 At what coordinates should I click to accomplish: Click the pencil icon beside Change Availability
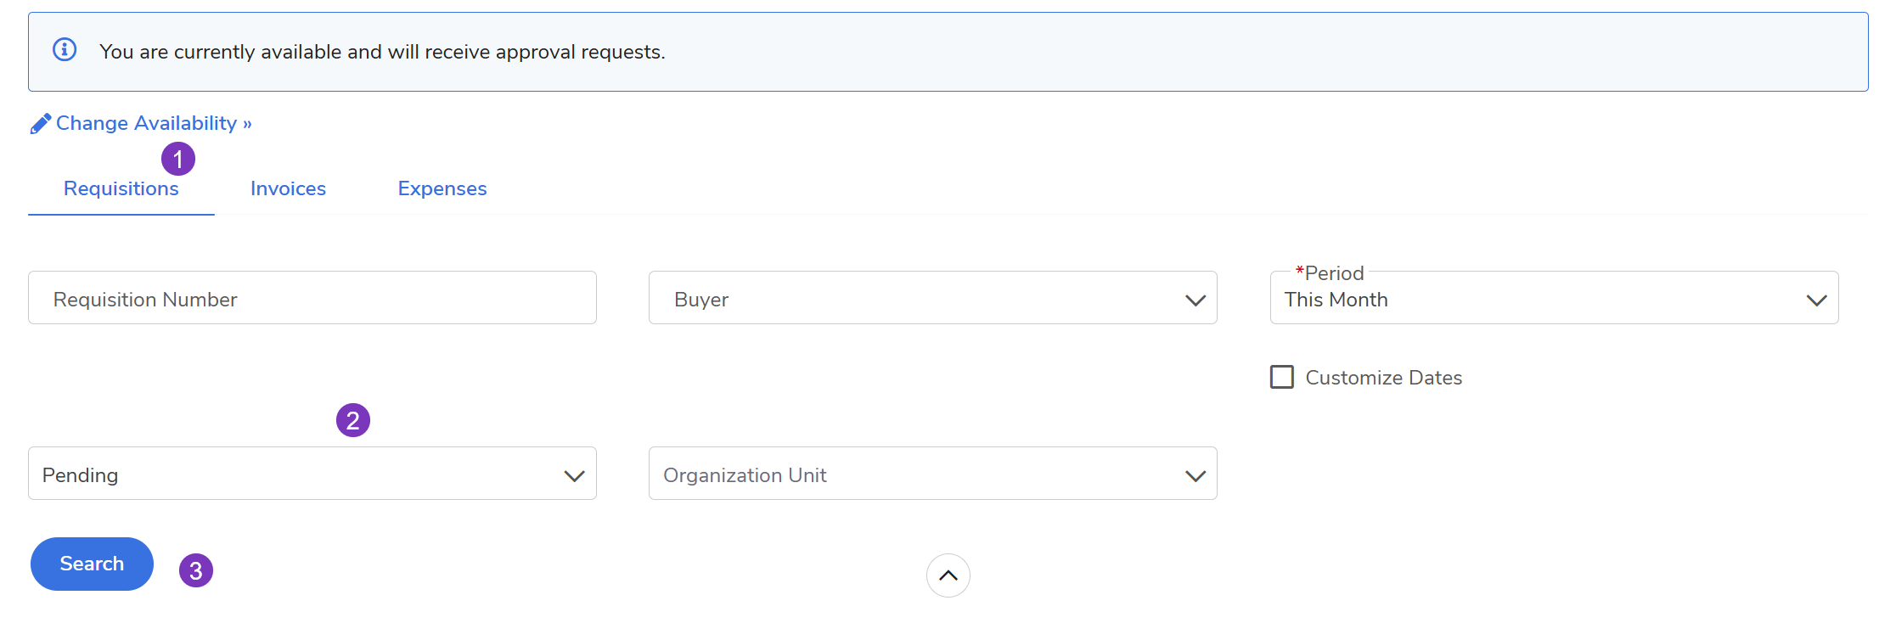pyautogui.click(x=40, y=124)
